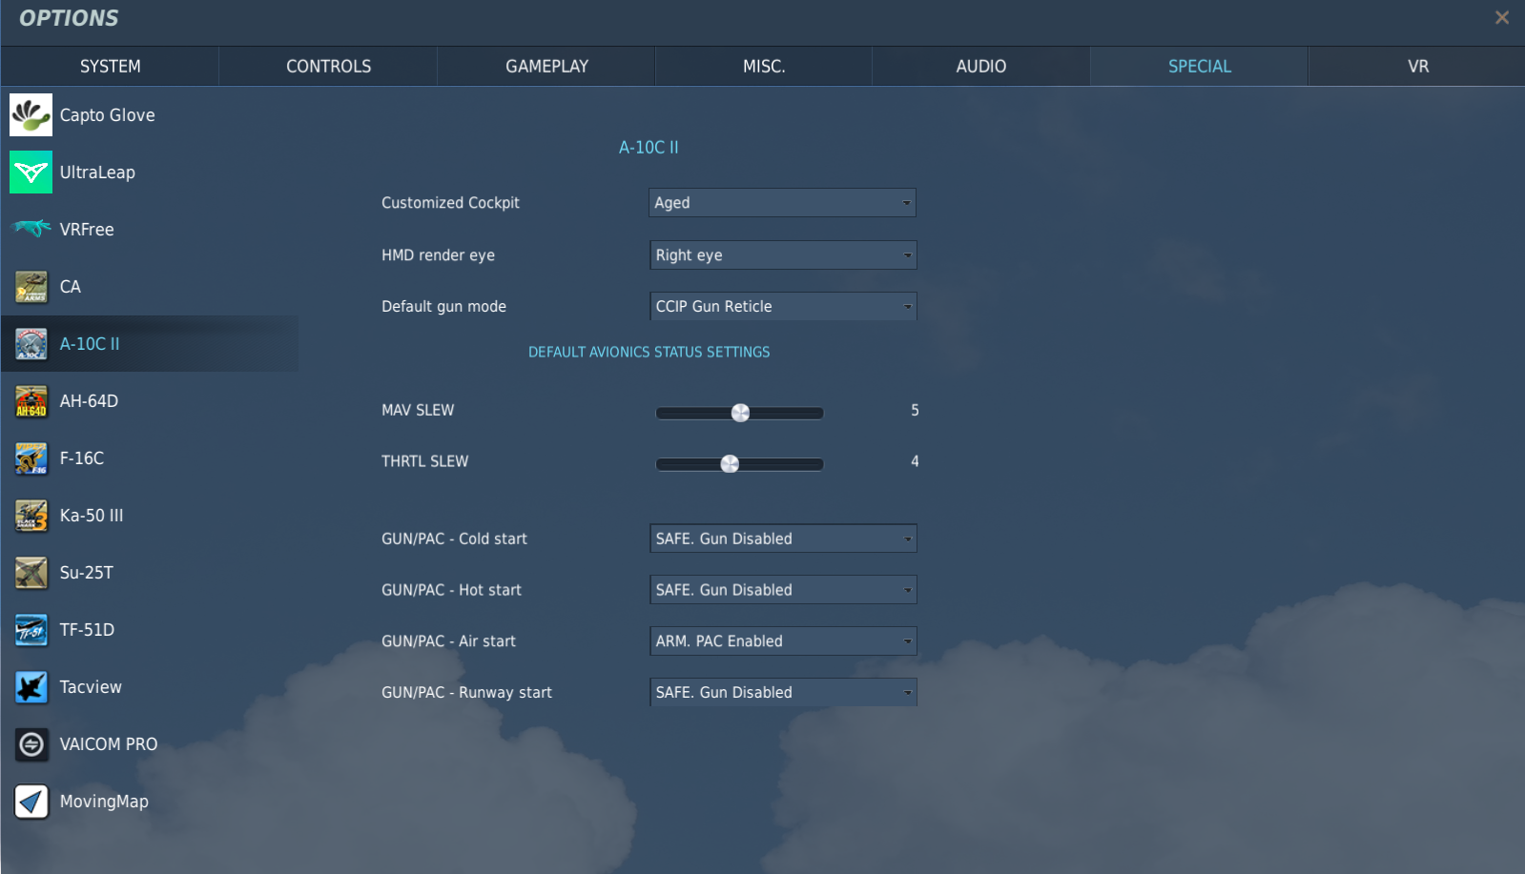This screenshot has height=874, width=1525.
Task: Click the VAICOM PRO icon
Action: point(31,744)
